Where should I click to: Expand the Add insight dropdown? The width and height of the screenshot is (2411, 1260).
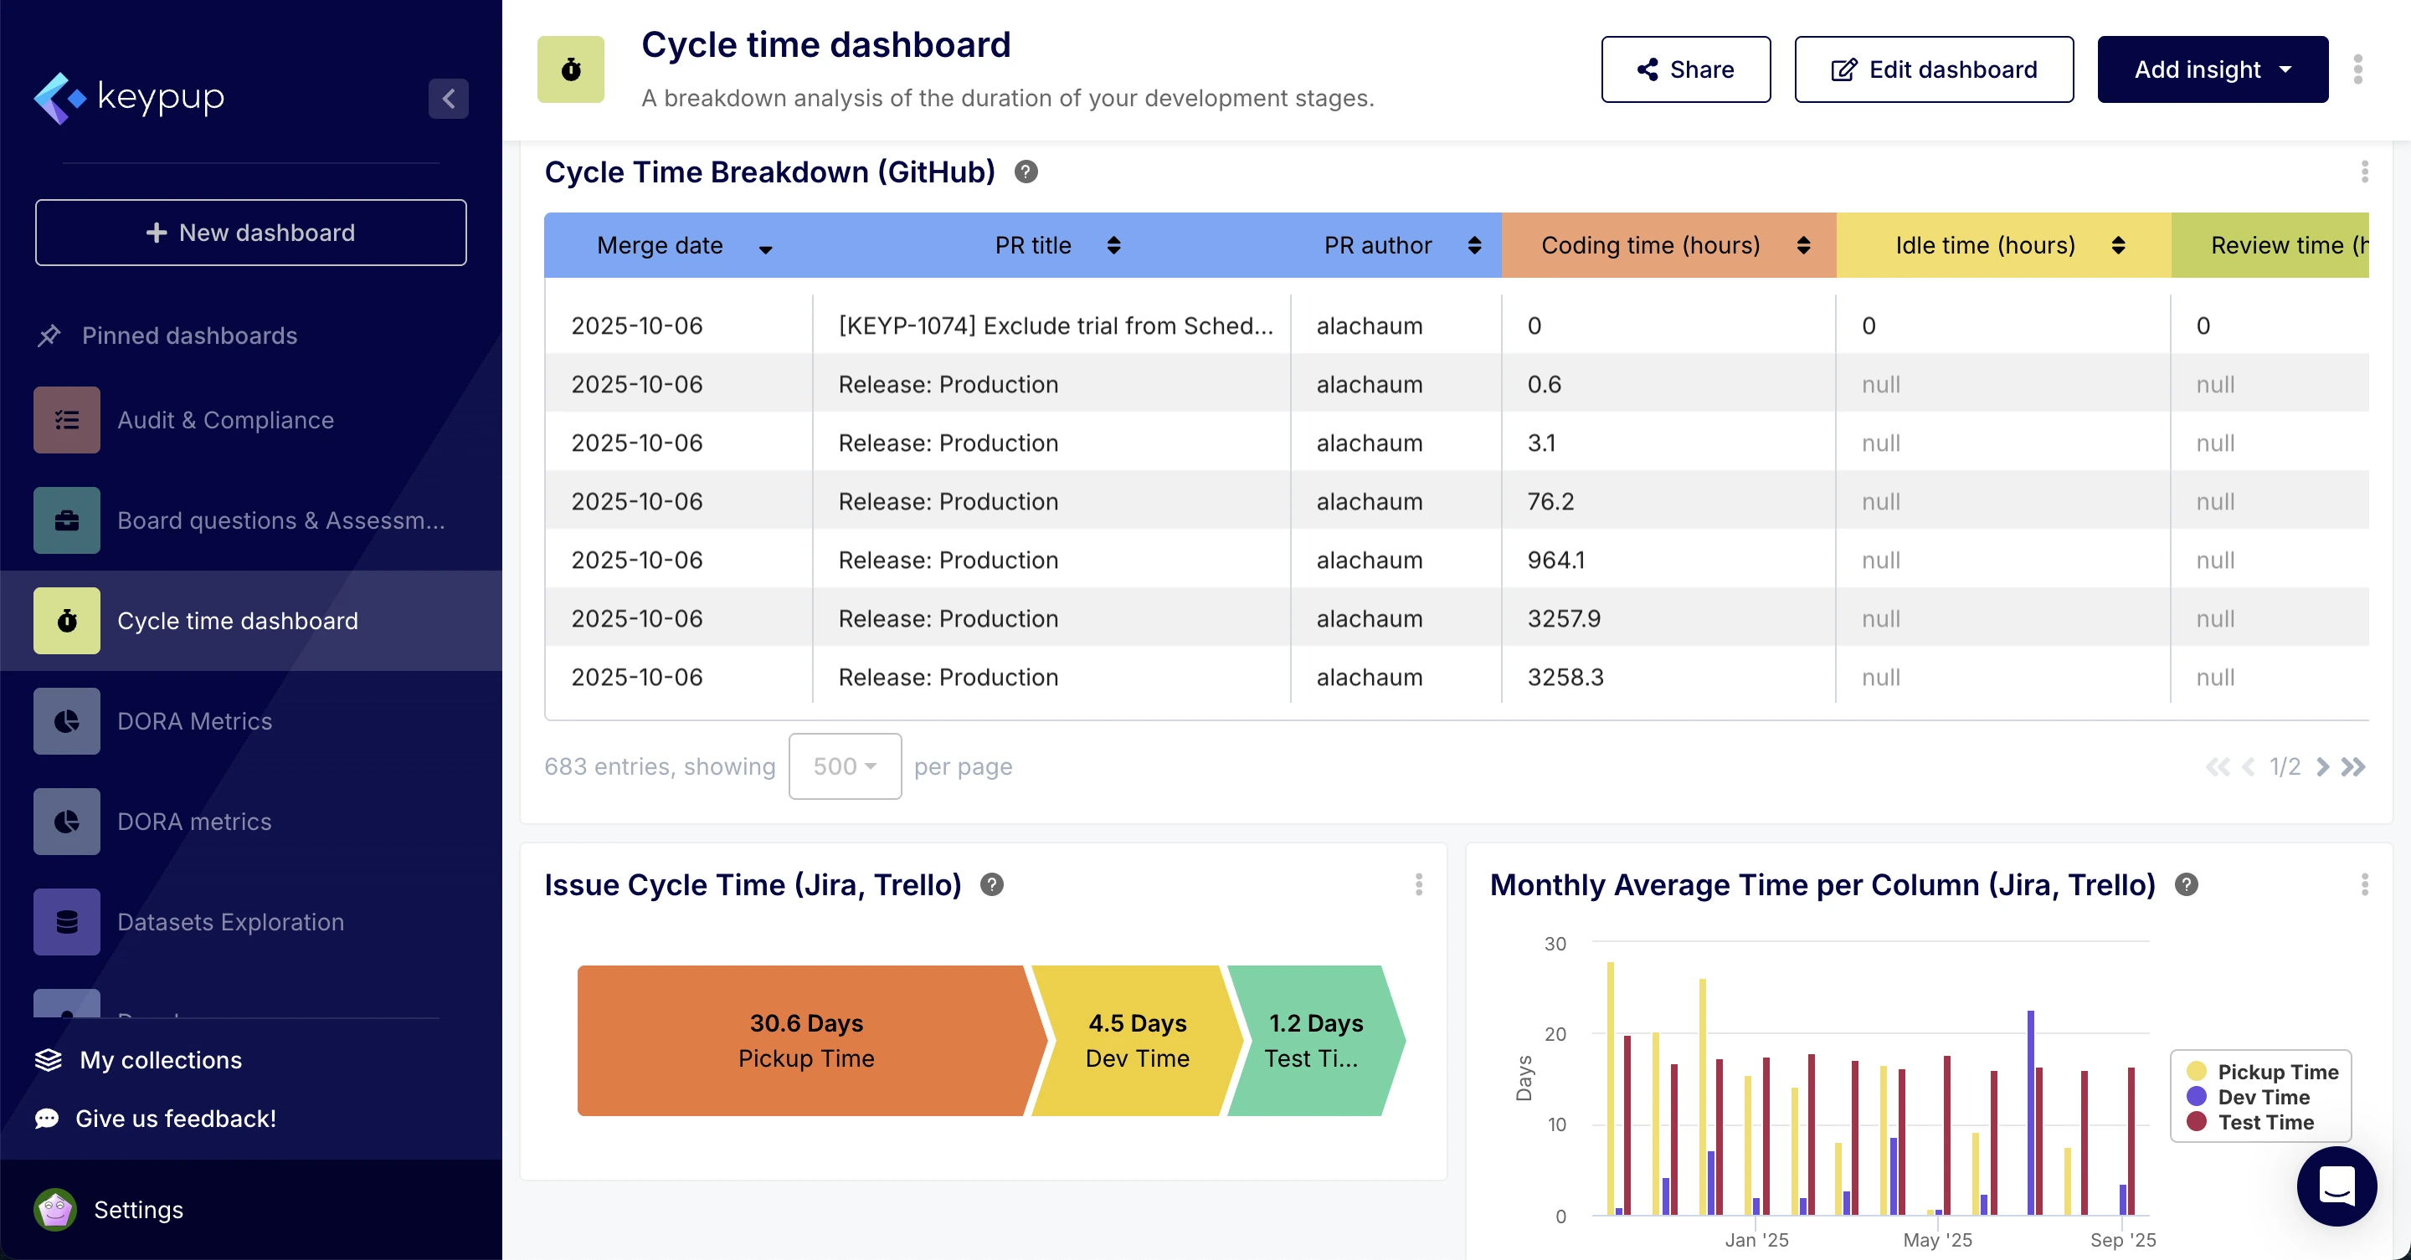[x=2212, y=69]
